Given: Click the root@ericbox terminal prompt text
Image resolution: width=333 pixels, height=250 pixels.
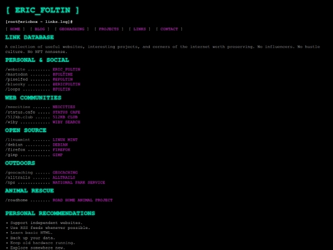Looking at the screenshot, I should point(39,22).
